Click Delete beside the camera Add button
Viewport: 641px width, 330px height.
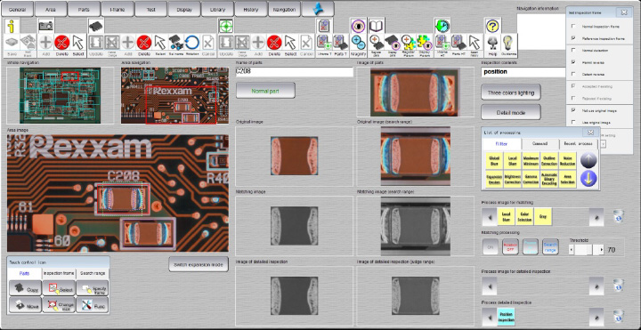point(61,45)
